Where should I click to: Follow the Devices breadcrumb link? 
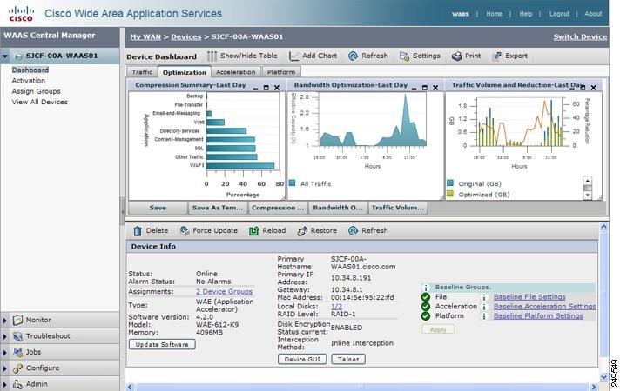pyautogui.click(x=186, y=36)
